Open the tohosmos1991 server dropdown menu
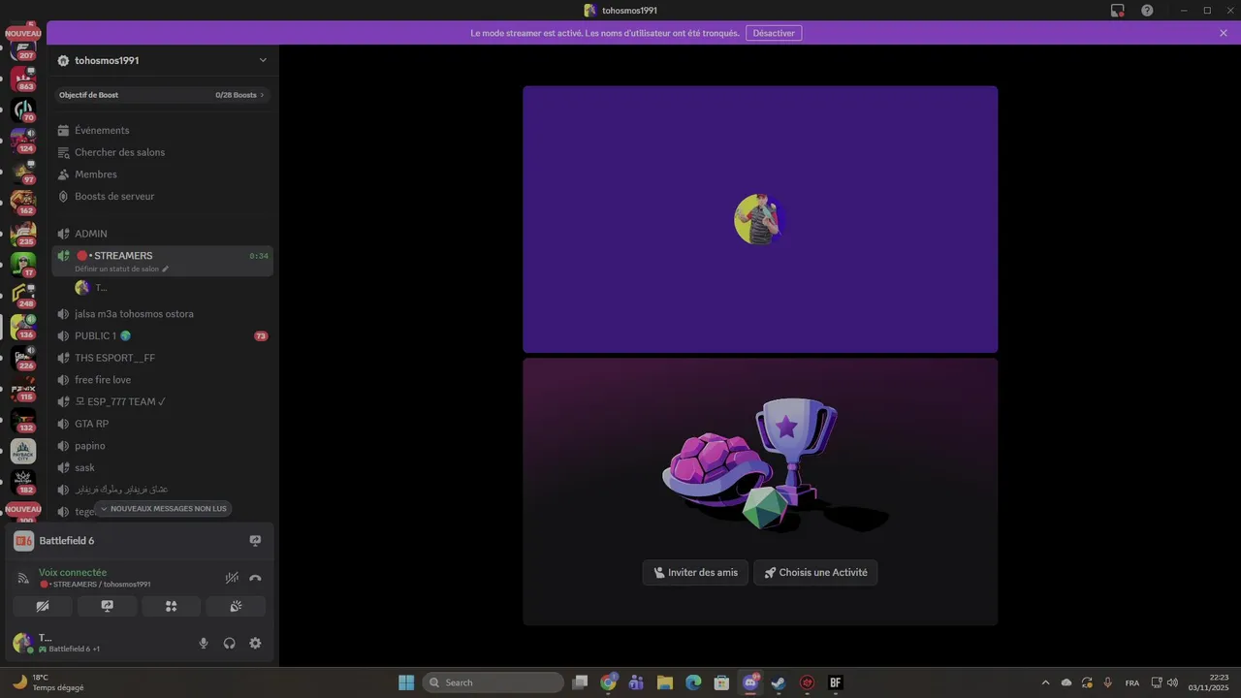Viewport: 1241px width, 698px height. 163,60
